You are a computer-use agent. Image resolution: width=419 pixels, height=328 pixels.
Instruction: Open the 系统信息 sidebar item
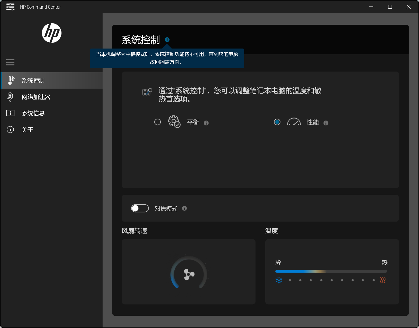[52, 113]
